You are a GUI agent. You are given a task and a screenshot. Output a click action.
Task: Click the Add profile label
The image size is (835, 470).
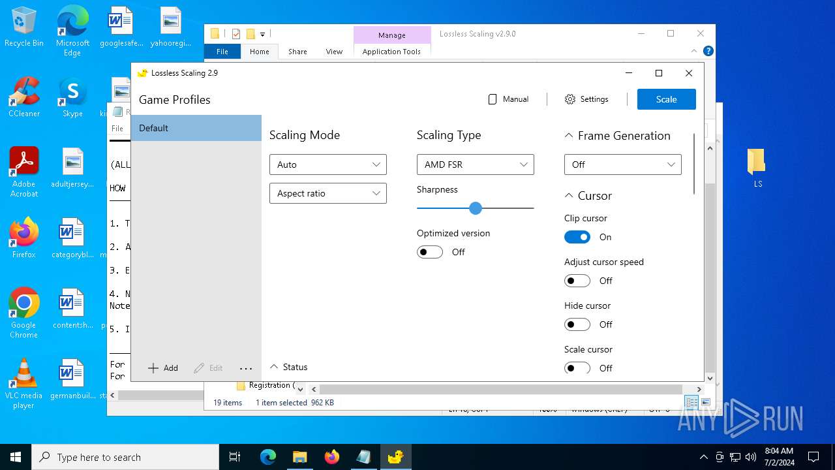pos(171,368)
